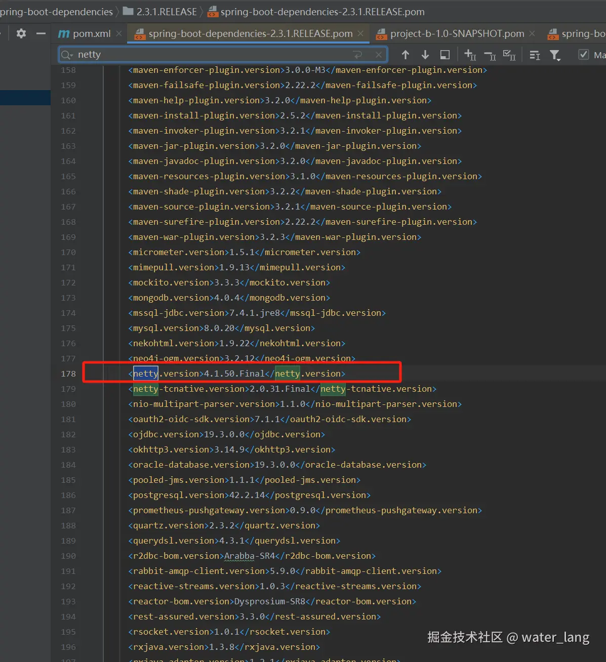Click line number 178 in gutter
This screenshot has height=662, width=606.
(x=68, y=374)
